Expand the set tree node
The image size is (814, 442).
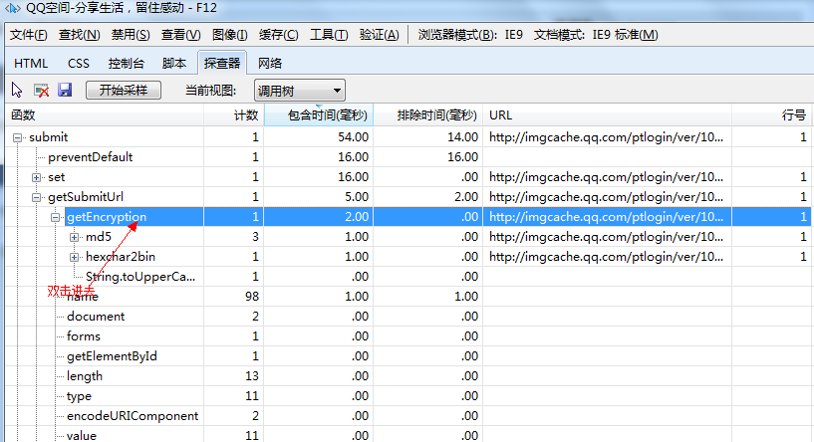click(36, 177)
